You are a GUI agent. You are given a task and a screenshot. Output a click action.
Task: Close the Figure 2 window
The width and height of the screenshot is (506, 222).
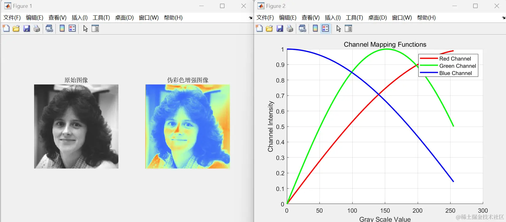pyautogui.click(x=497, y=6)
